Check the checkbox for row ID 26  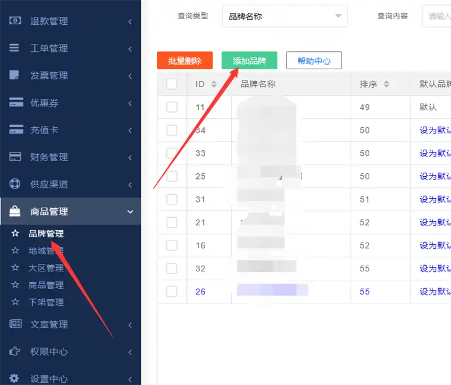pos(172,292)
